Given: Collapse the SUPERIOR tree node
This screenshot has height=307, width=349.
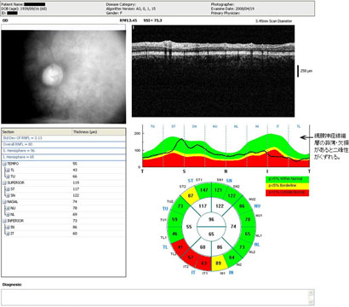Looking at the screenshot, I should pyautogui.click(x=4, y=183).
